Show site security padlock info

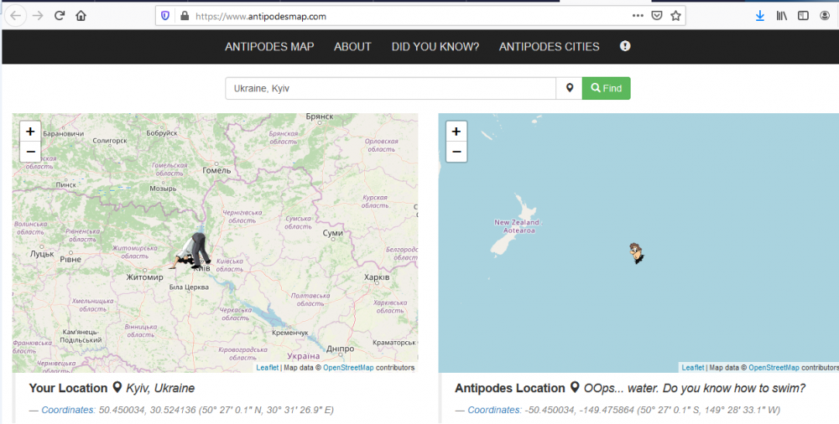pyautogui.click(x=185, y=16)
